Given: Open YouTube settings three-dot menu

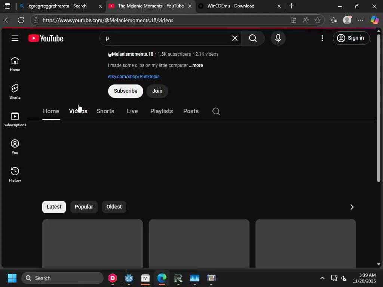Looking at the screenshot, I should pos(322,38).
